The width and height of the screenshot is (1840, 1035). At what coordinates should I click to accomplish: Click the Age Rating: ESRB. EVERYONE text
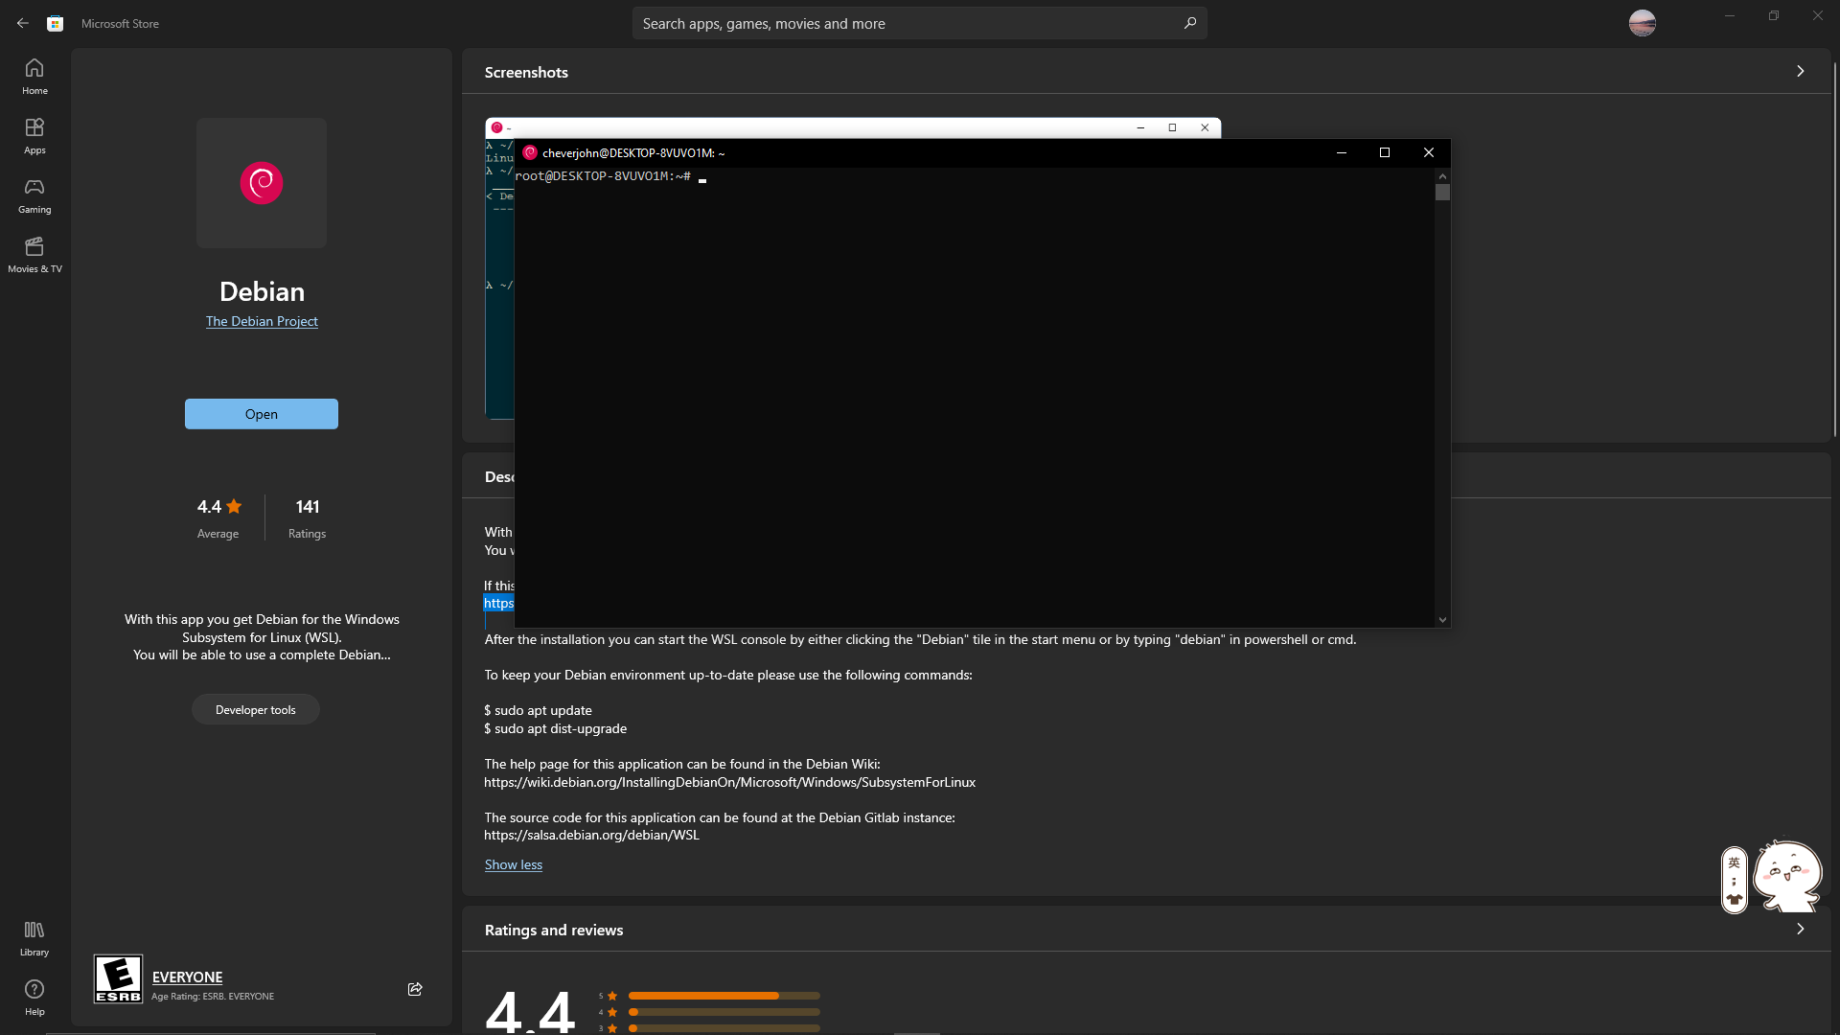coord(213,997)
